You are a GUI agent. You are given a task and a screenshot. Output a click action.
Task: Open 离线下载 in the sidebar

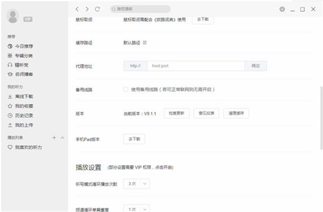[20, 96]
